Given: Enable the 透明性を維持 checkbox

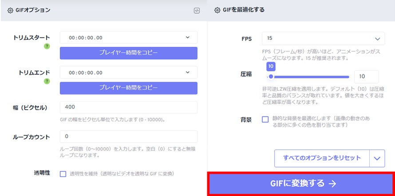Looking at the screenshot, I should [63, 174].
